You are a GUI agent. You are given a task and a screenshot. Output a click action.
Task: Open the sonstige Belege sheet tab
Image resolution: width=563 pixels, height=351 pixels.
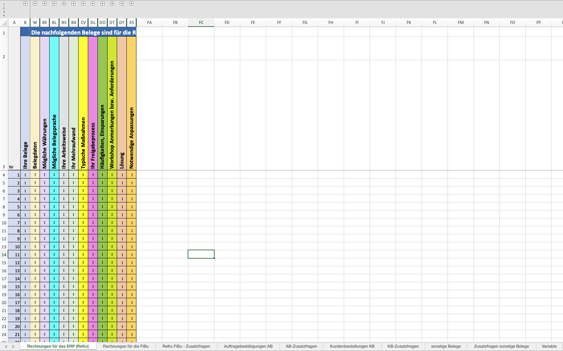446,346
